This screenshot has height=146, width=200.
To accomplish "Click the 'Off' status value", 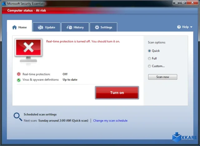I will (x=65, y=74).
